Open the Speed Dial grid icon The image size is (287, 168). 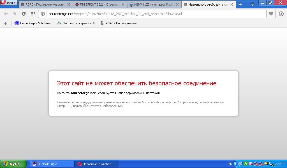click(33, 14)
